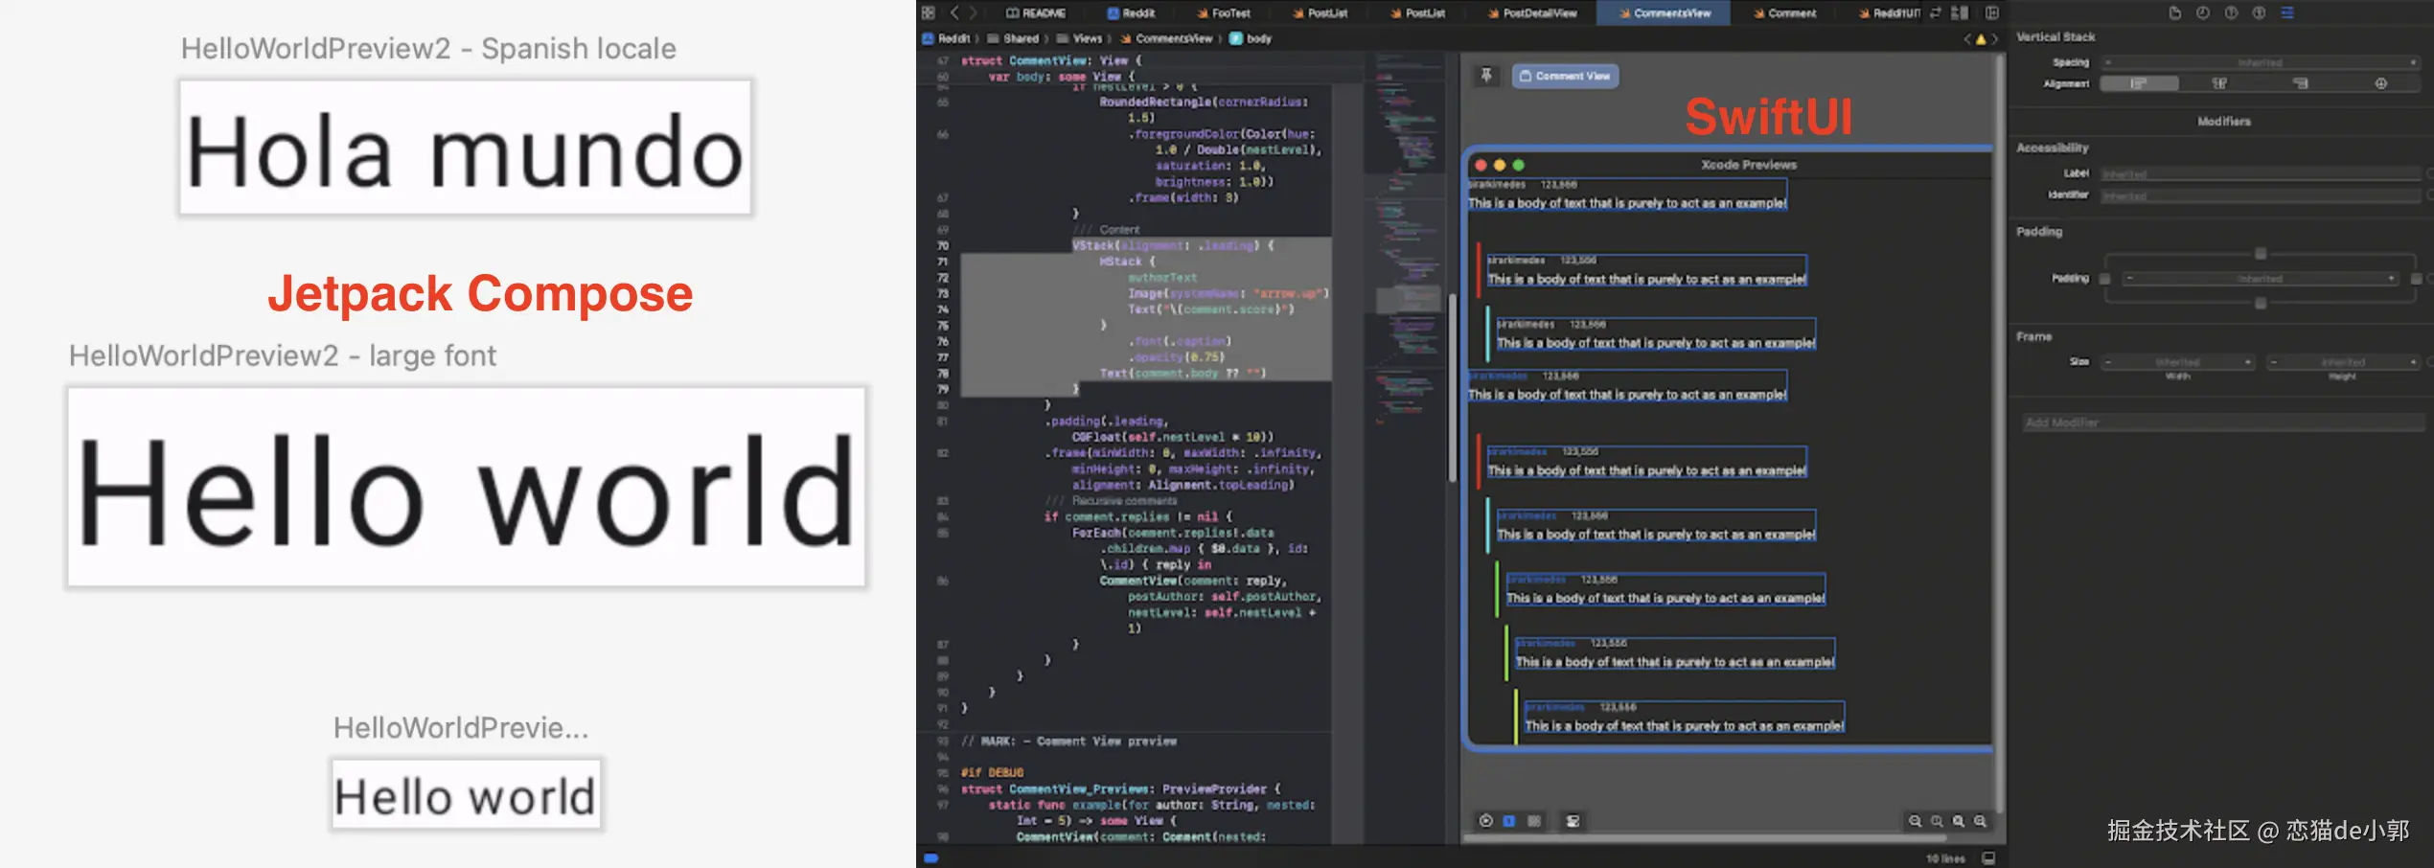Open the frame Width dropdown
2434x868 pixels.
click(x=2177, y=362)
